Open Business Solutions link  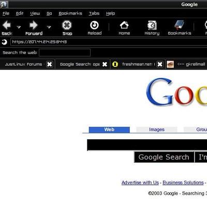(183, 183)
